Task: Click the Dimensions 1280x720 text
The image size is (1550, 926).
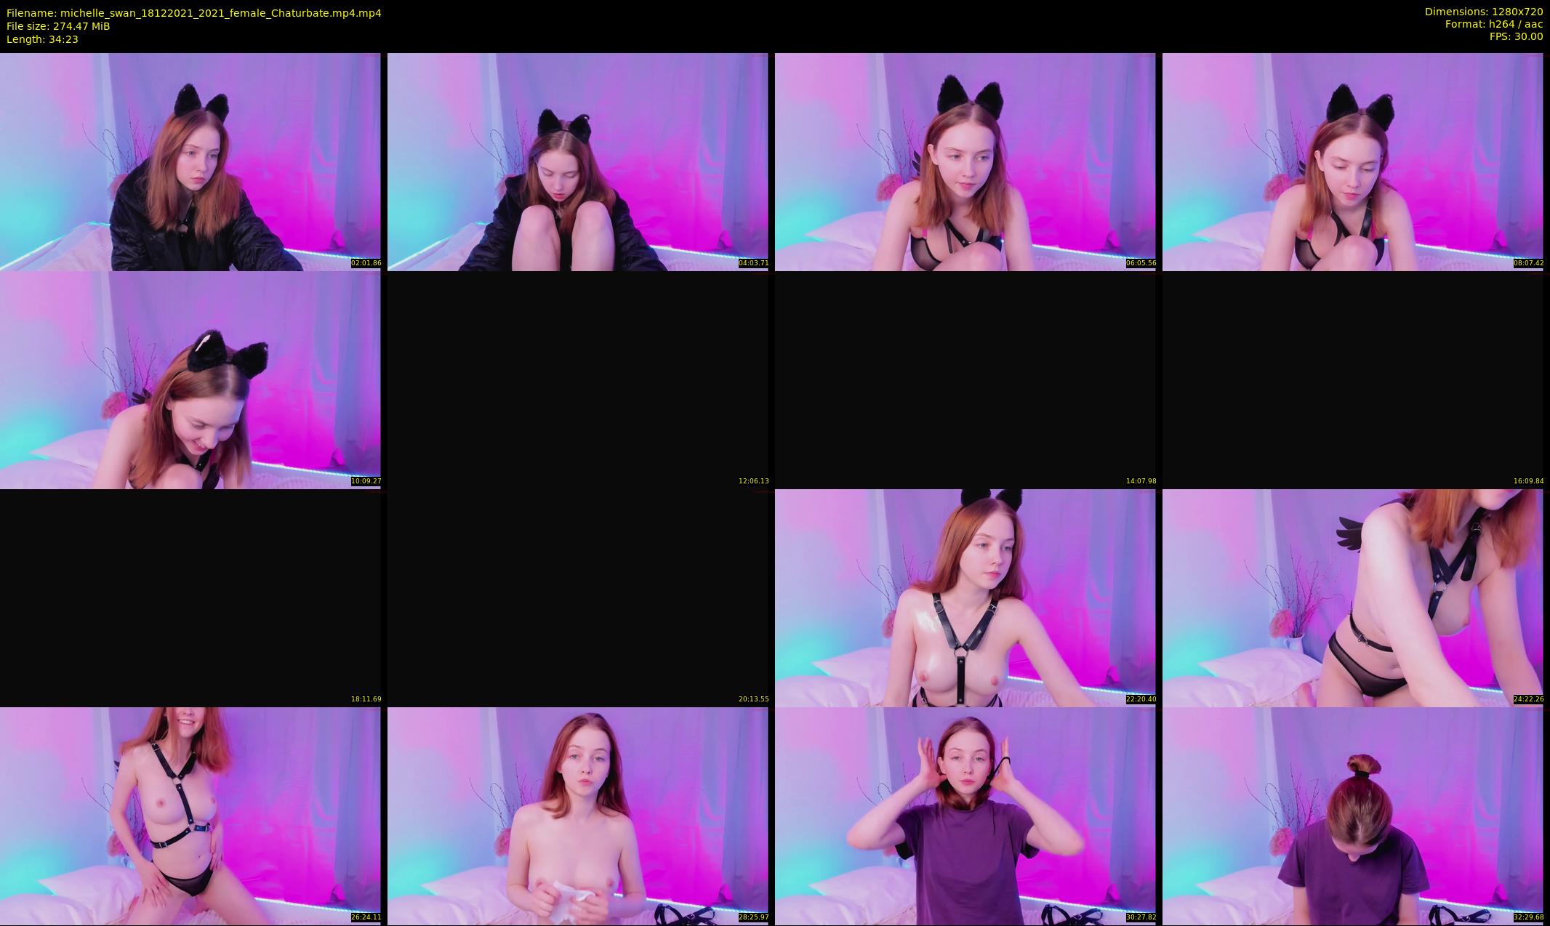Action: pyautogui.click(x=1483, y=12)
